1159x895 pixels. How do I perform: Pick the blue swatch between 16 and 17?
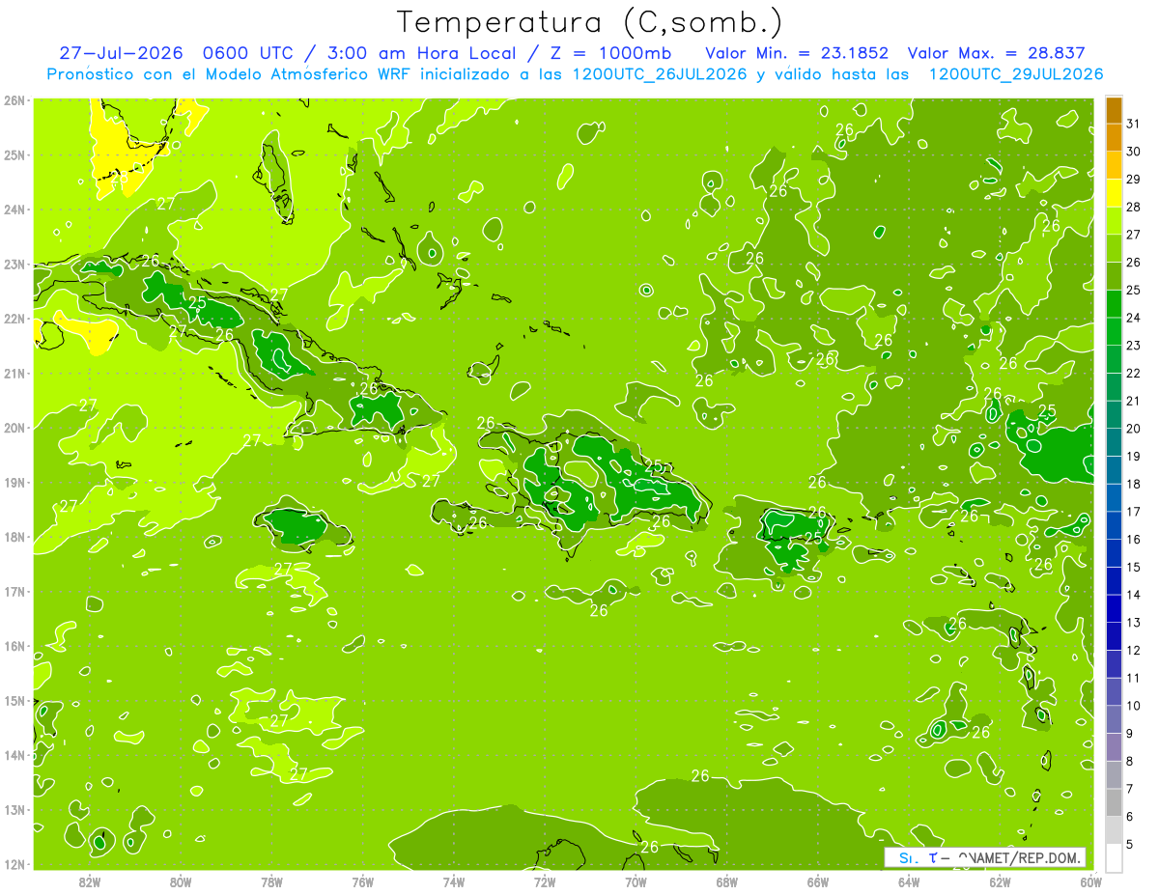click(x=1115, y=526)
